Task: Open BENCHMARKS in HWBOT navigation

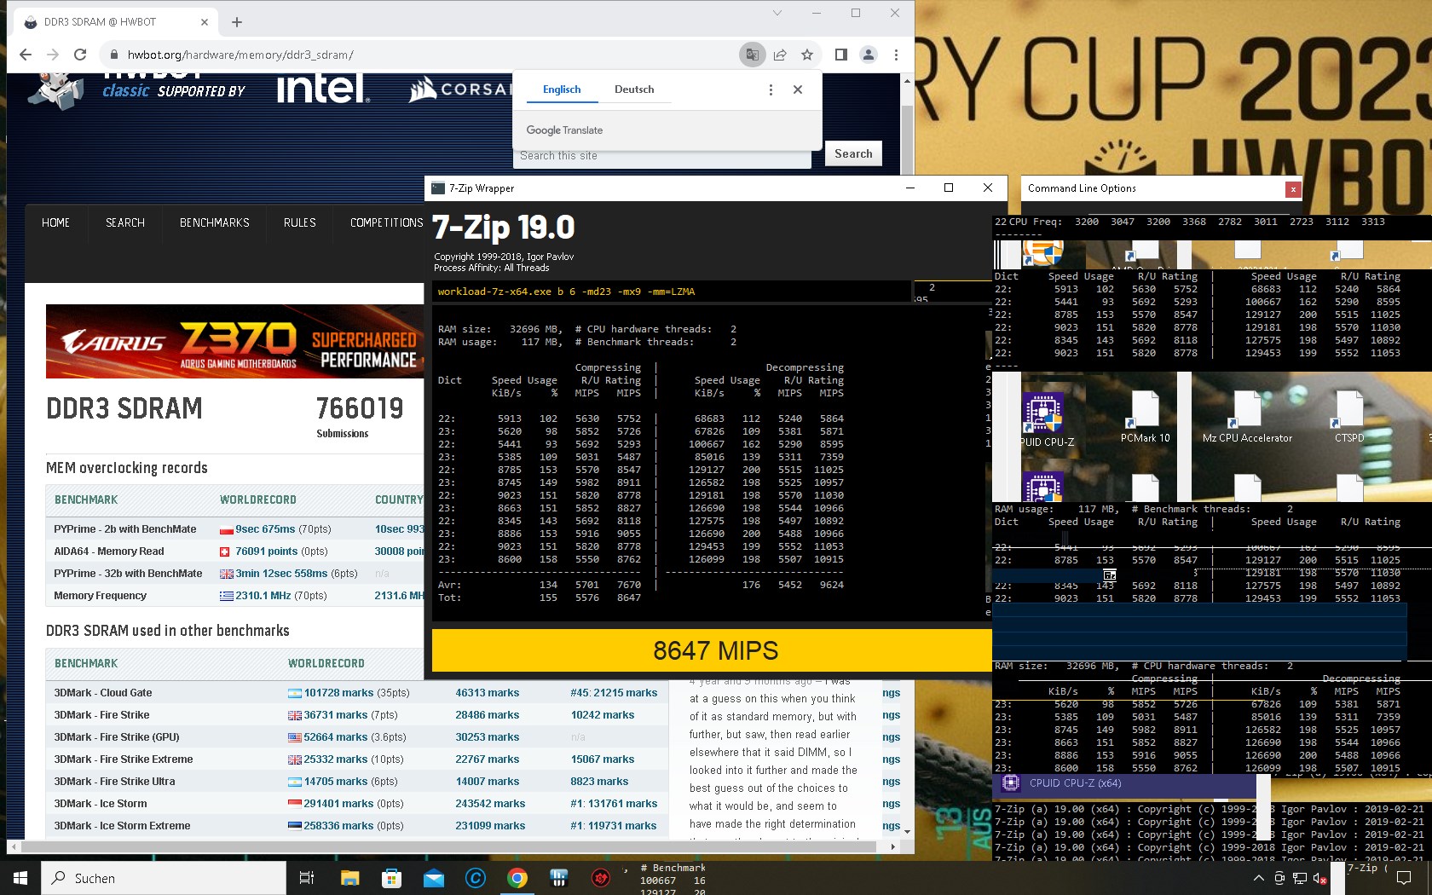Action: (x=215, y=222)
